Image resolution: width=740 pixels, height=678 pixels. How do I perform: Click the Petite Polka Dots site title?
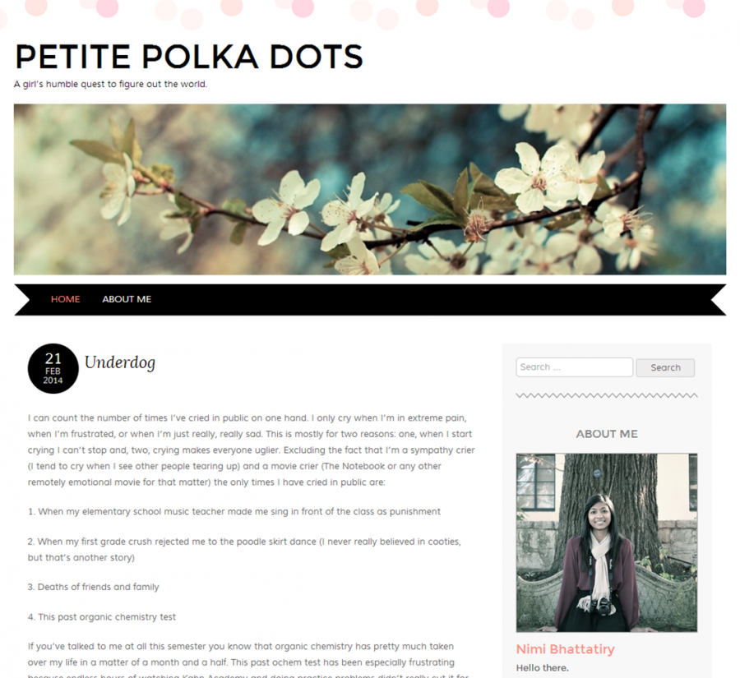pyautogui.click(x=189, y=57)
